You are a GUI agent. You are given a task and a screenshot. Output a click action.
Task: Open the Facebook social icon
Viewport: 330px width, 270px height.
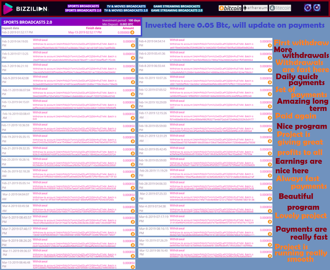coord(308,8)
